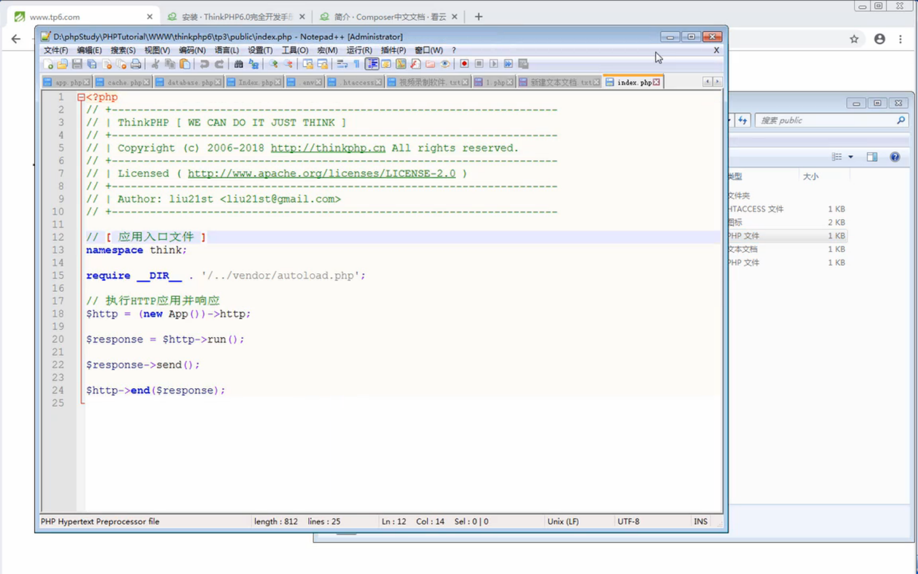Screen dimensions: 918x574
Task: Click the 搜索 public search field in Explorer
Action: [x=831, y=120]
